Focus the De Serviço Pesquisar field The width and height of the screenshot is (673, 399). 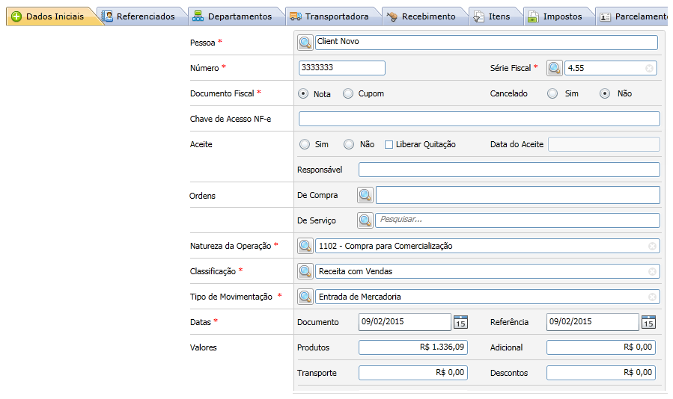(x=517, y=220)
